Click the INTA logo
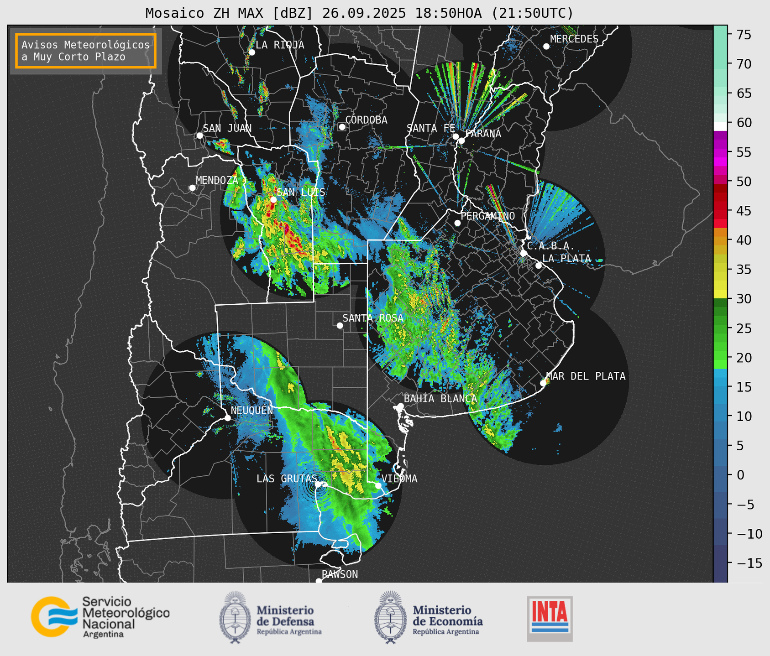This screenshot has height=656, width=770. tap(550, 619)
